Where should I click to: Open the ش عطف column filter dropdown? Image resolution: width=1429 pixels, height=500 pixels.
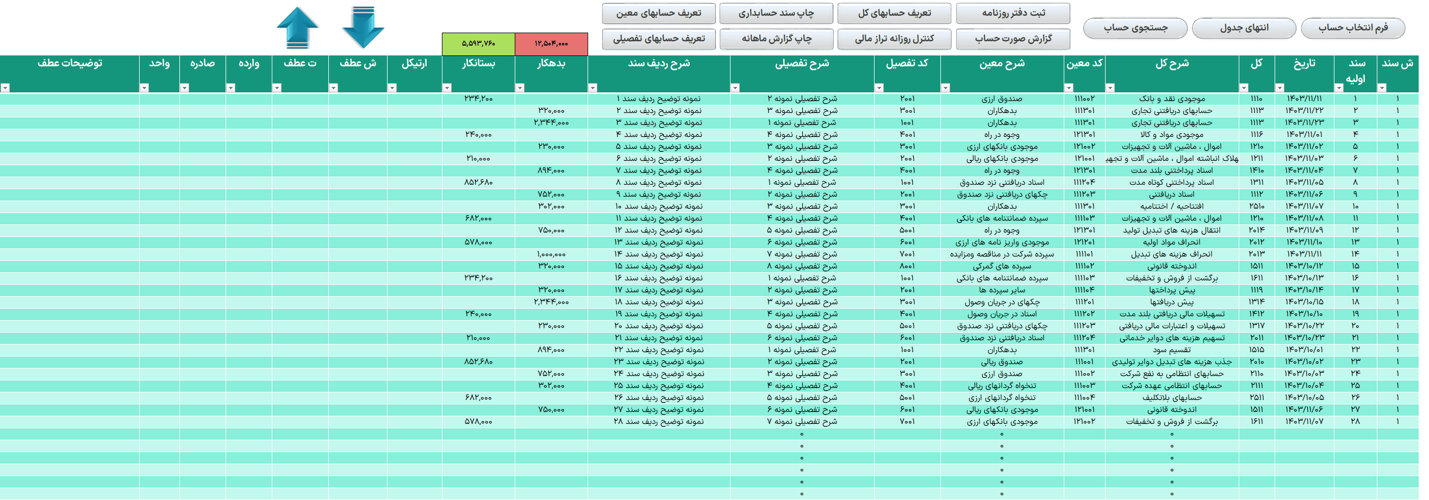coord(333,87)
